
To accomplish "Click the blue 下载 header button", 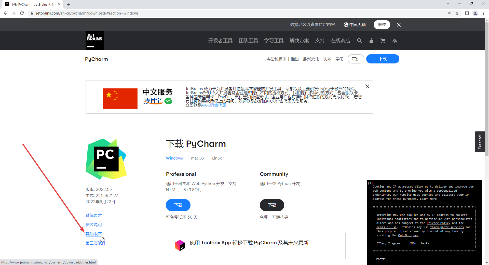I will point(383,59).
